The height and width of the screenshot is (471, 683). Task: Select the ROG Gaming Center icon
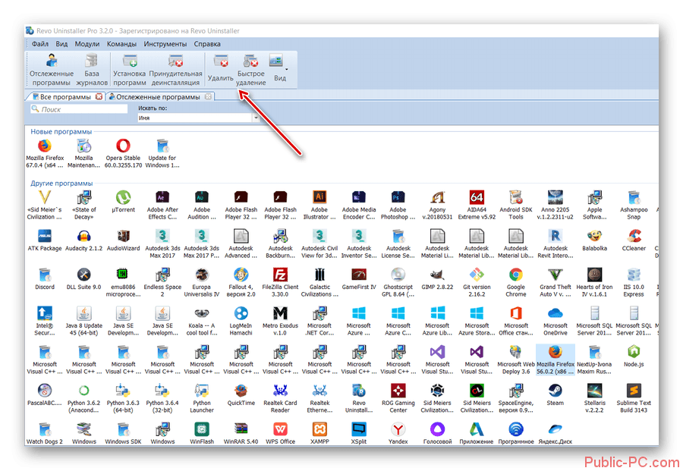coord(398,398)
